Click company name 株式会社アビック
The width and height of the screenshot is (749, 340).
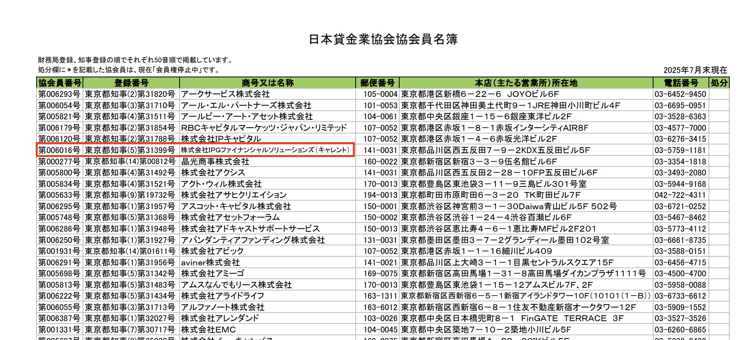click(x=212, y=251)
